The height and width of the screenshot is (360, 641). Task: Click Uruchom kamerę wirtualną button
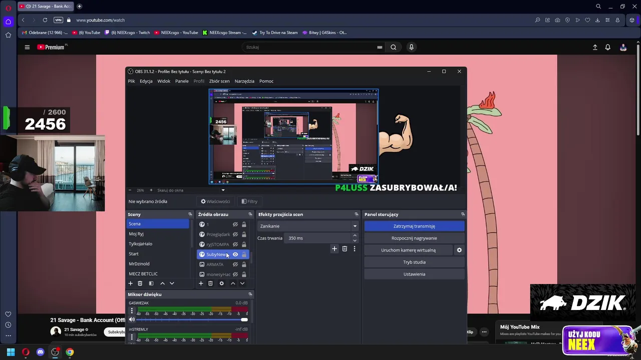point(408,250)
